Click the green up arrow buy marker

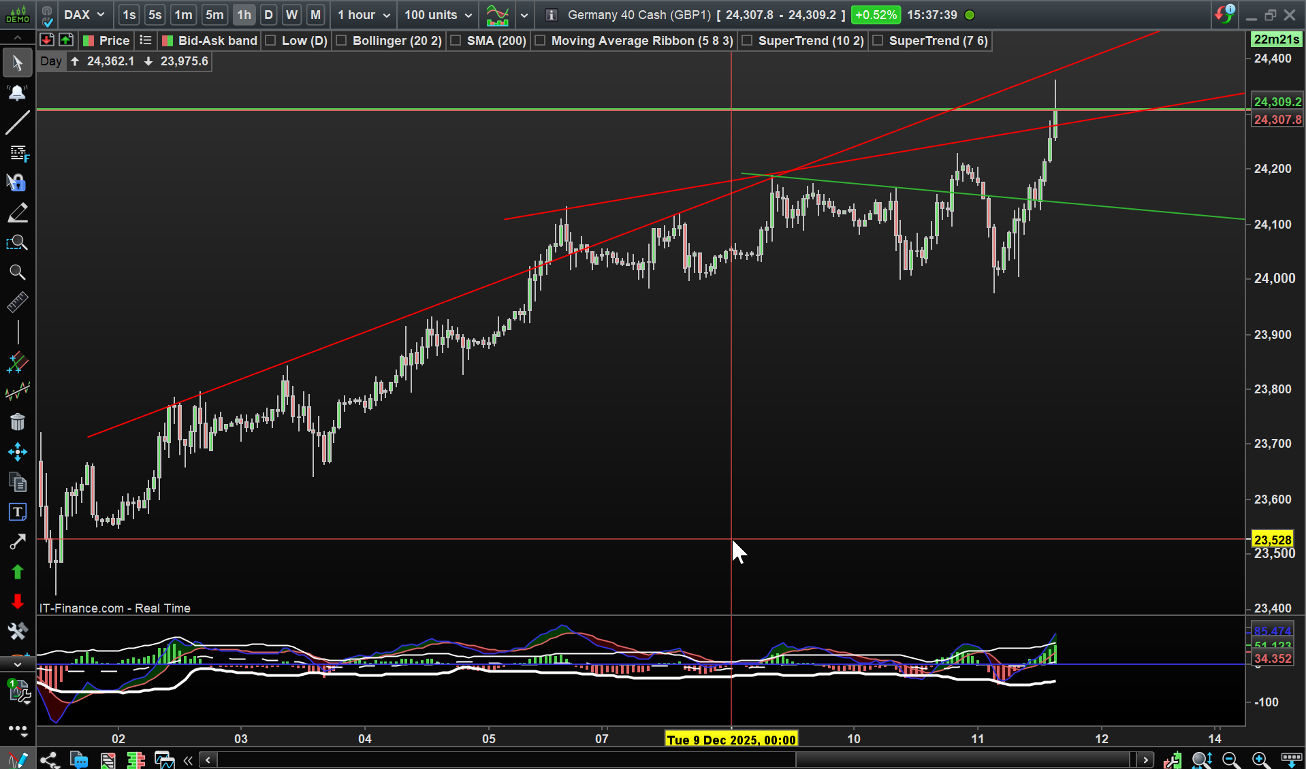pyautogui.click(x=18, y=572)
